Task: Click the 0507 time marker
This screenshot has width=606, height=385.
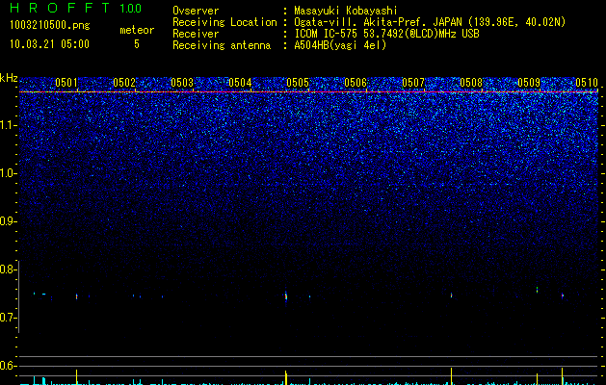Action: pyautogui.click(x=413, y=83)
